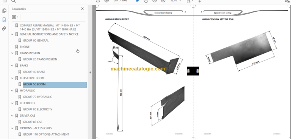This screenshot has width=291, height=139.
Task: Open GROUP 85 CAB bookmark
Action: tap(33, 122)
